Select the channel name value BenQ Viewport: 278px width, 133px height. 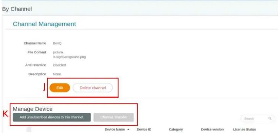coord(57,43)
